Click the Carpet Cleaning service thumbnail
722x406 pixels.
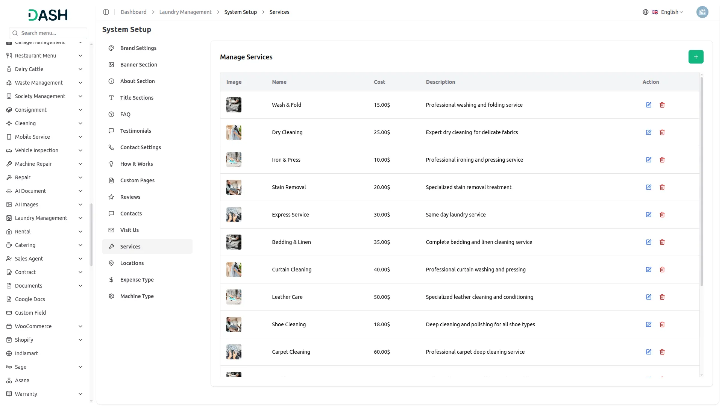[x=234, y=352]
